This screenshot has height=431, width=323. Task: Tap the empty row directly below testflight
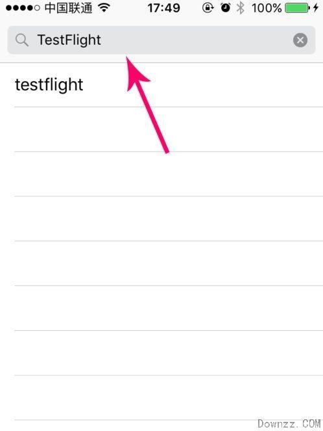click(169, 129)
